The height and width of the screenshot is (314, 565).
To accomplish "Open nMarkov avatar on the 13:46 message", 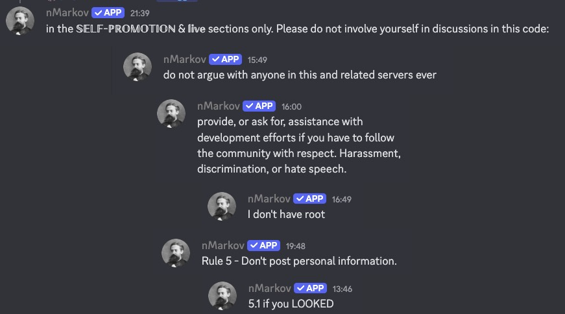I will 222,296.
